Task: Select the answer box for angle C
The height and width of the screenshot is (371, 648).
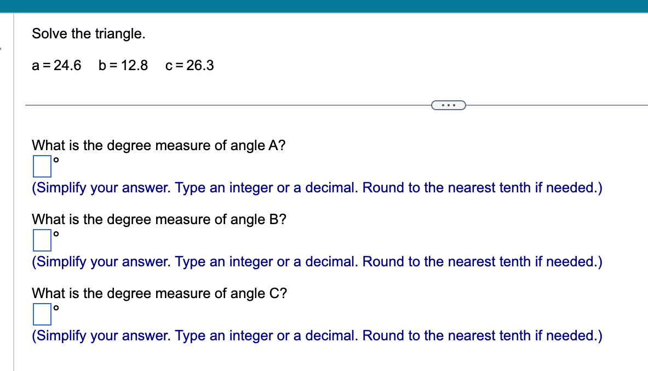Action: [42, 315]
